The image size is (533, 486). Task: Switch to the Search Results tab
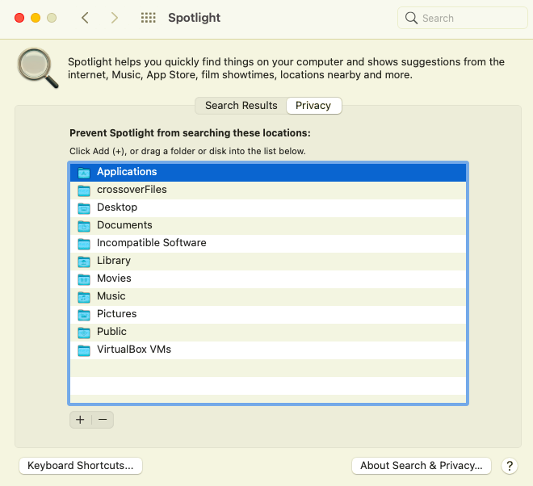pos(241,106)
